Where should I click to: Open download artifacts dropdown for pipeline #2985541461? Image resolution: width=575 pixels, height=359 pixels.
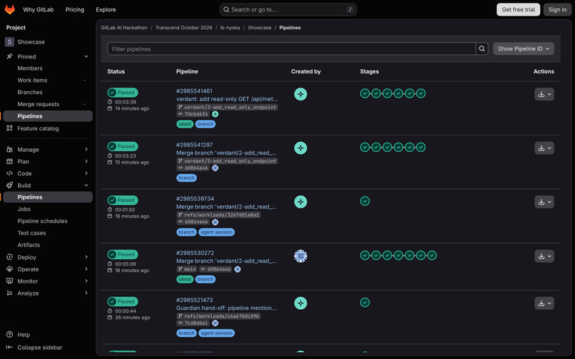click(544, 94)
